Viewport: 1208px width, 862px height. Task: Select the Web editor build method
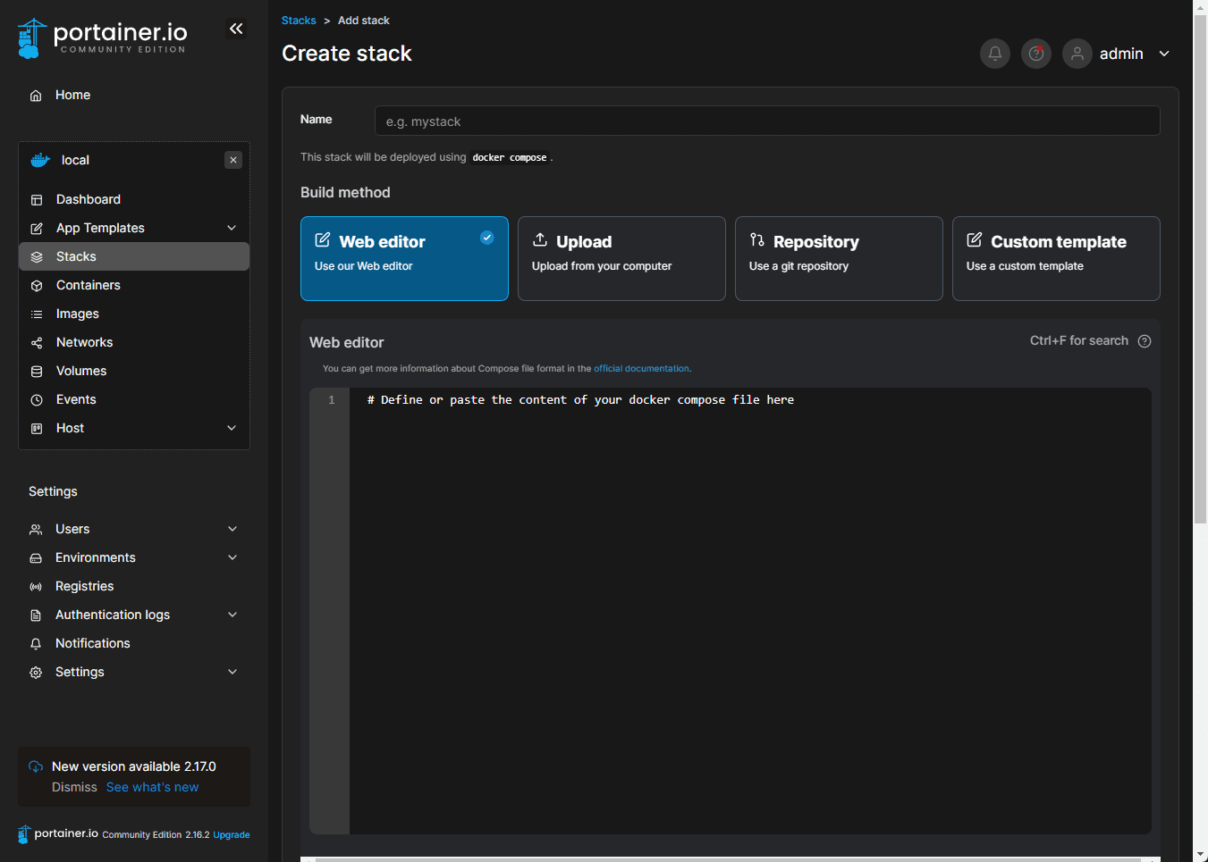[x=404, y=258]
